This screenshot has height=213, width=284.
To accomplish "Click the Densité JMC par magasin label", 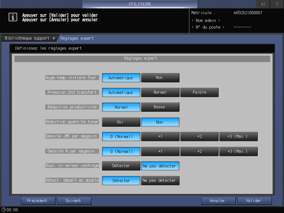I will pos(72,136).
